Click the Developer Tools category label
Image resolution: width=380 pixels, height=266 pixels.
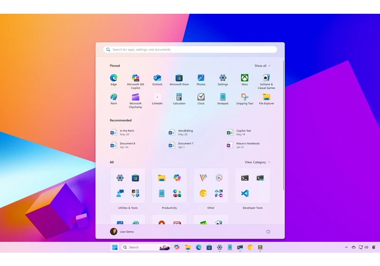pos(253,208)
